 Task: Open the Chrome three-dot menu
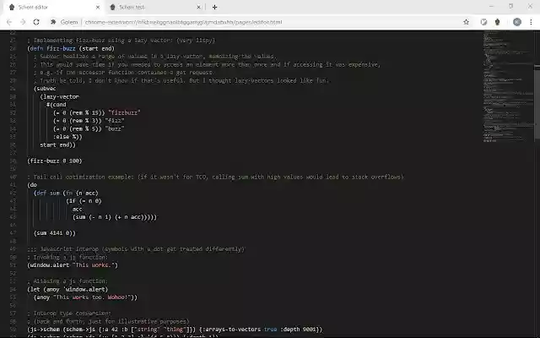[x=531, y=22]
